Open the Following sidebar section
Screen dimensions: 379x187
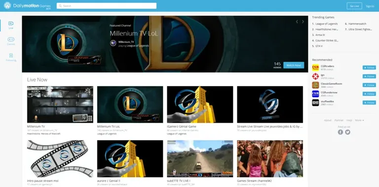pyautogui.click(x=11, y=58)
